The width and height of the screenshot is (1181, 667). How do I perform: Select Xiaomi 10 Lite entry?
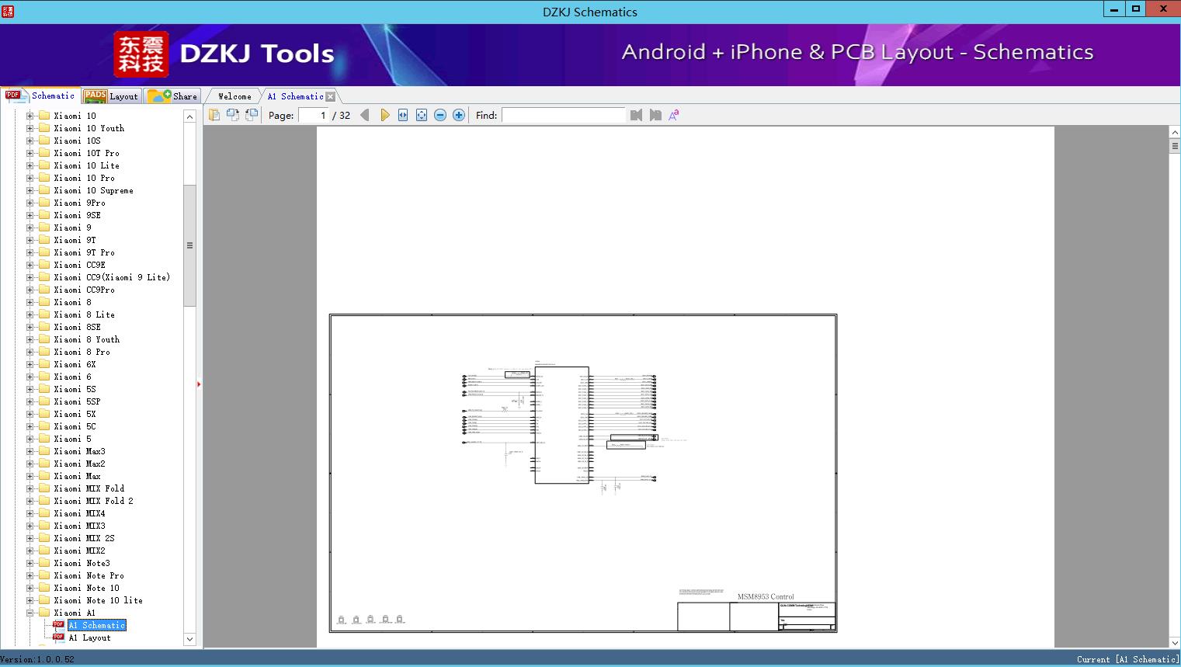coord(87,165)
